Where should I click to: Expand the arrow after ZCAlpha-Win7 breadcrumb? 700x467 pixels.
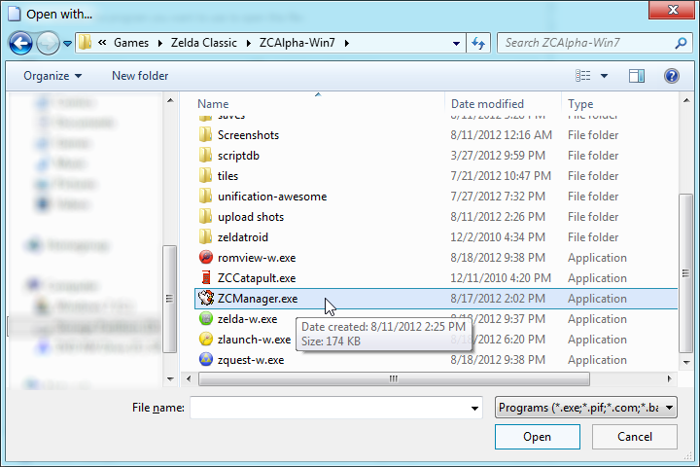[346, 44]
